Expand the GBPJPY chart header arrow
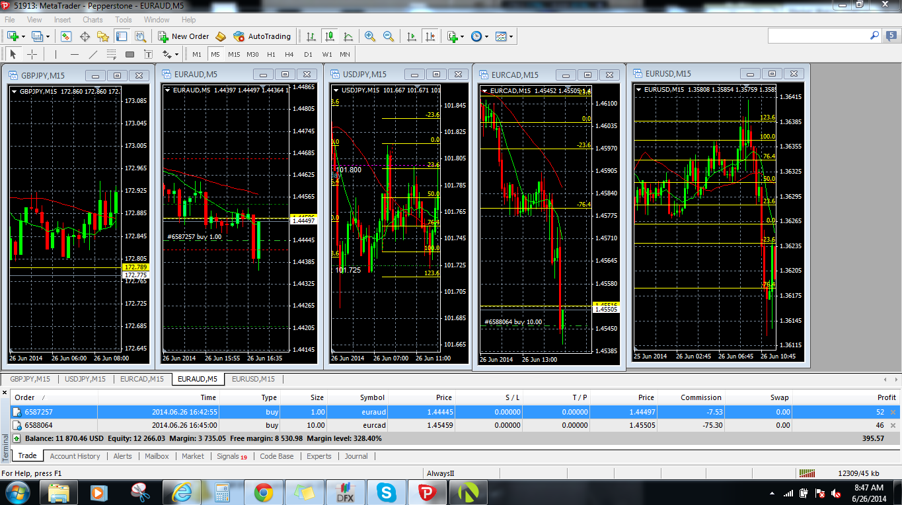The width and height of the screenshot is (902, 505). 15,91
